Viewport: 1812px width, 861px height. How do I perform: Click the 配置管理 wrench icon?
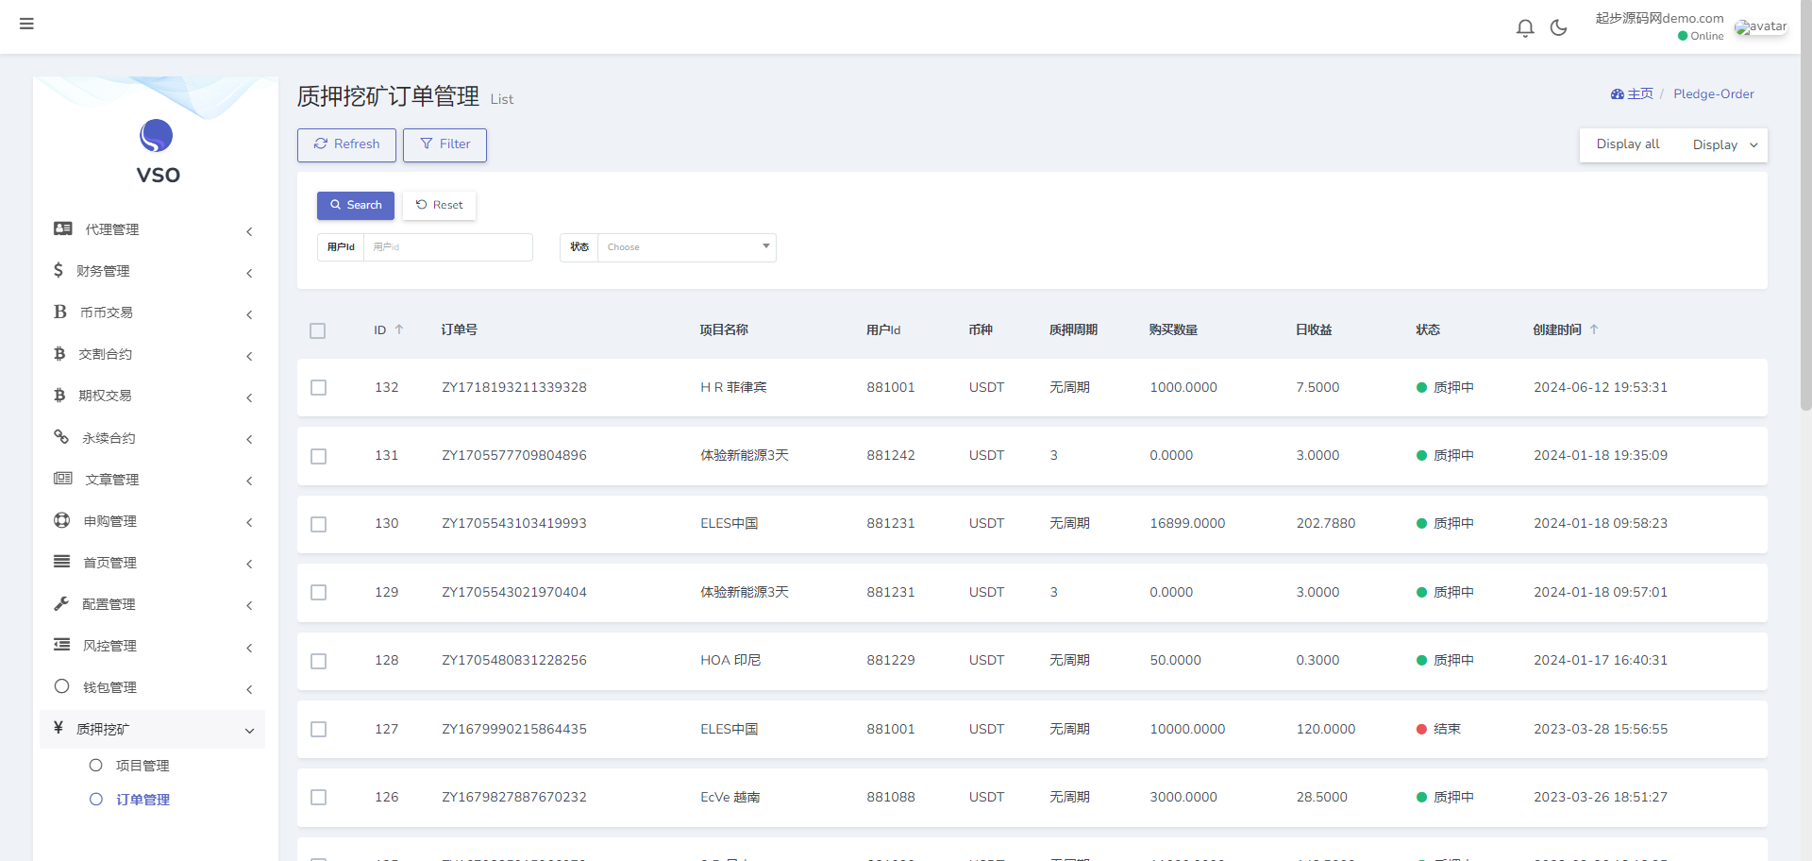(61, 603)
